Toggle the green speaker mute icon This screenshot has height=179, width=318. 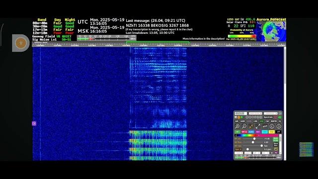(x=280, y=117)
